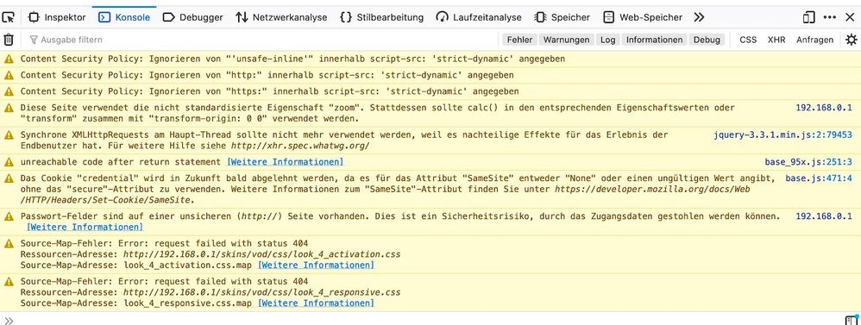Image resolution: width=861 pixels, height=325 pixels.
Task: Click look_4_activation.css resource address
Action: point(261,254)
